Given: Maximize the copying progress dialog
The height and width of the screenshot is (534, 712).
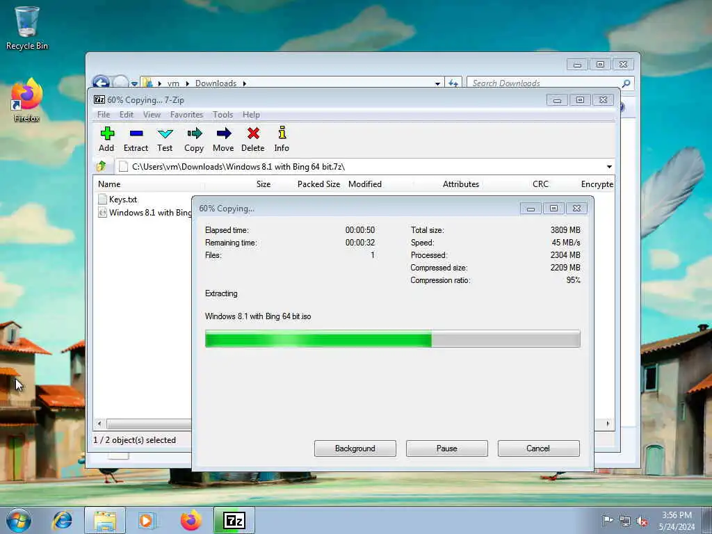Looking at the screenshot, I should tap(553, 209).
